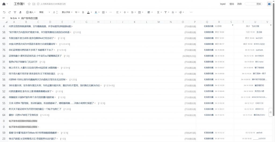The image size is (275, 142).
Task: Open post 问界质量堪忧 新车没上牌
Action: (x=30, y=91)
